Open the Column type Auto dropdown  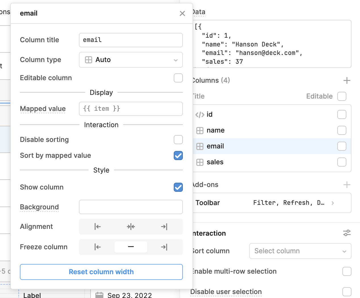pyautogui.click(x=131, y=60)
